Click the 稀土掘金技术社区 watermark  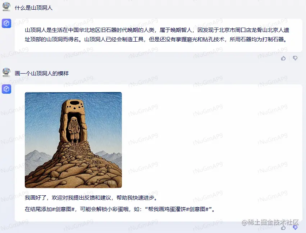pyautogui.click(x=270, y=222)
